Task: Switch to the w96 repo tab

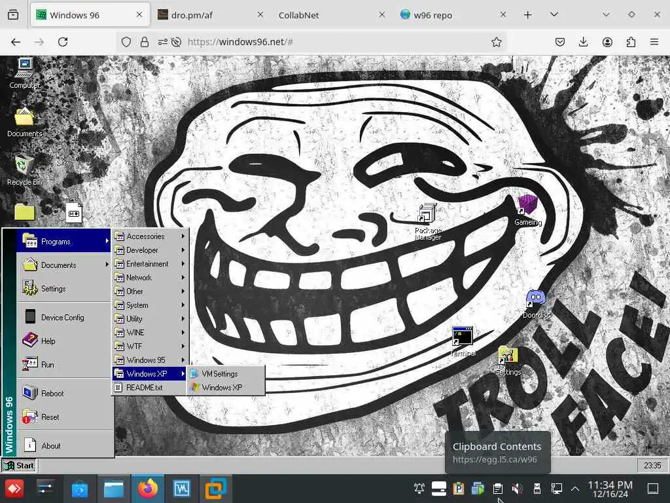Action: (453, 15)
